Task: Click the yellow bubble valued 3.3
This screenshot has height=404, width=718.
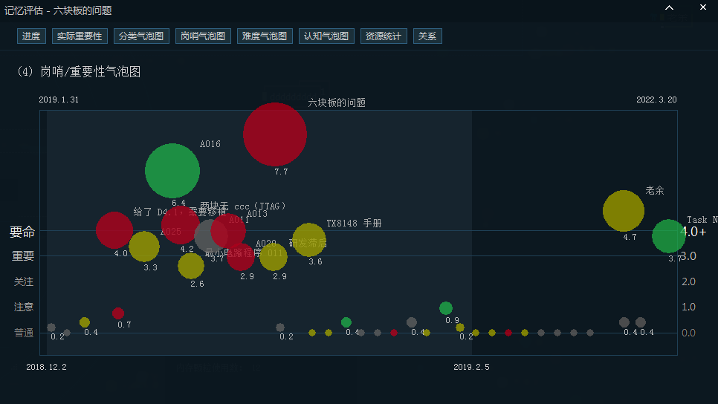Action: [x=144, y=247]
